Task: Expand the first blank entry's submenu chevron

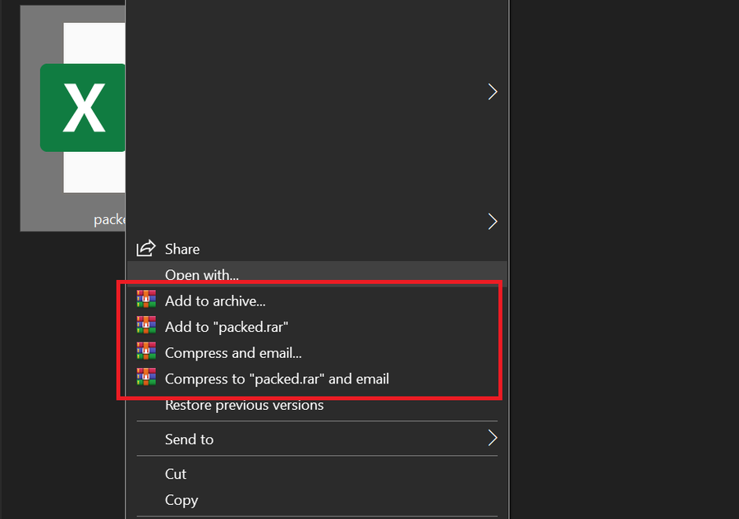Action: click(493, 92)
